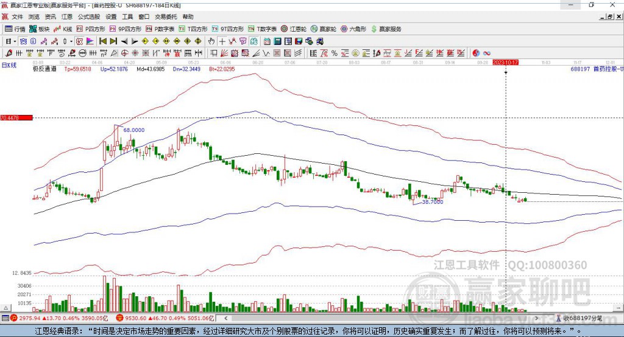The width and height of the screenshot is (624, 337).
Task: Expand the candlestick style dropdown arrow
Action: pos(71,41)
